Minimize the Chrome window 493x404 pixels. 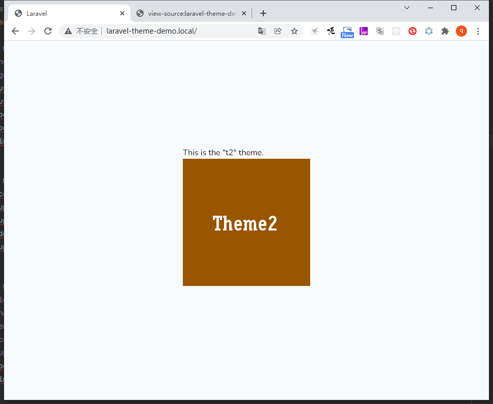click(430, 8)
